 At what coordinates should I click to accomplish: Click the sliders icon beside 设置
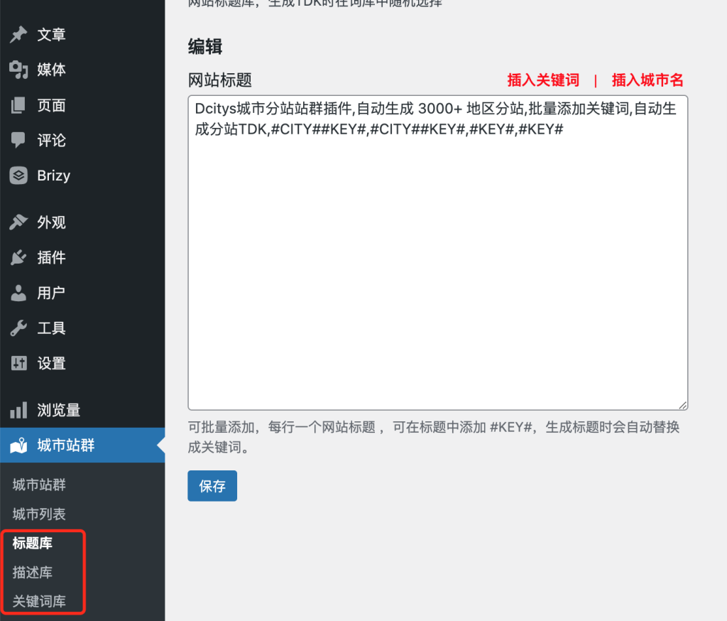[x=18, y=363]
